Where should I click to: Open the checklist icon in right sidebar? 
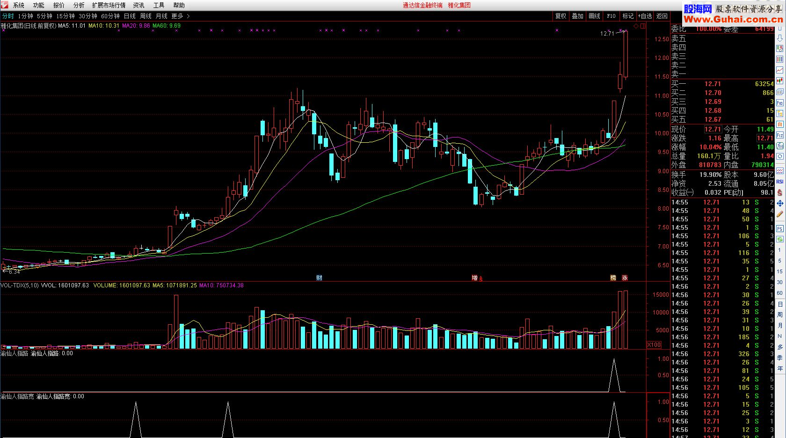pyautogui.click(x=780, y=48)
